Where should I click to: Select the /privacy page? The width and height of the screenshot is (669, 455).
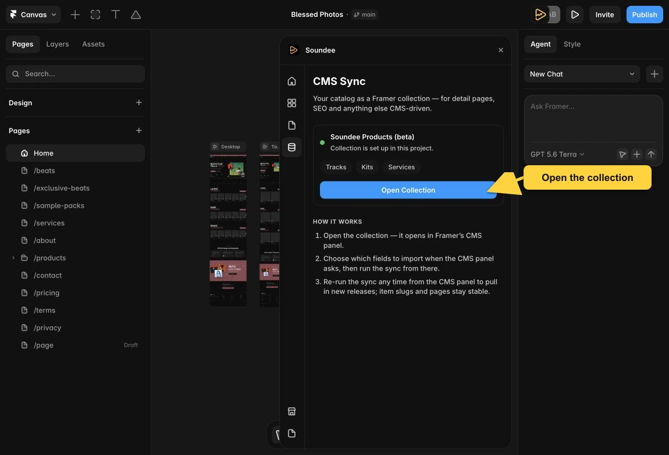[75, 328]
